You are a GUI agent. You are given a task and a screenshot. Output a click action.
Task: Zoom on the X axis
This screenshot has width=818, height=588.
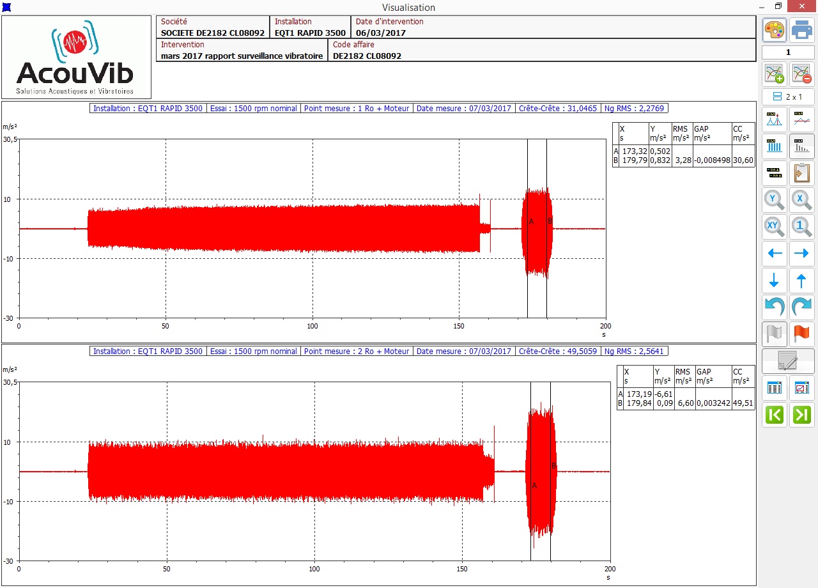[x=801, y=200]
